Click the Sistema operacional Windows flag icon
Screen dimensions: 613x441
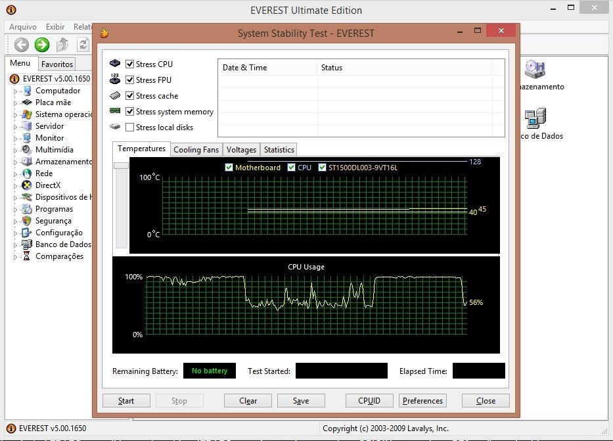[x=27, y=114]
